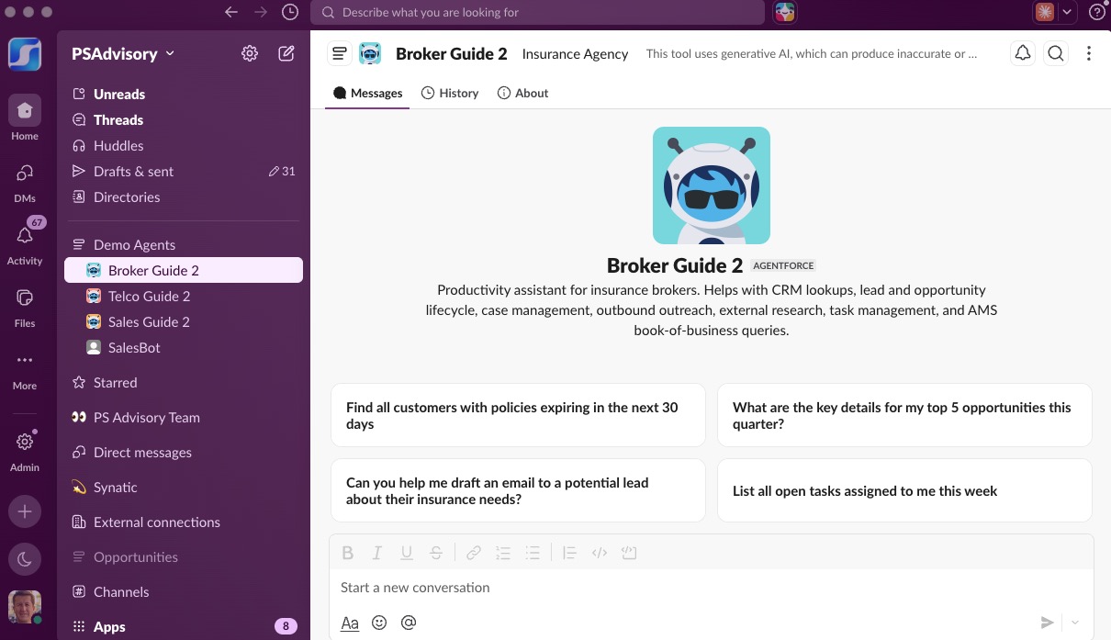The width and height of the screenshot is (1111, 640).
Task: Open the three-dot more options menu
Action: 1089,53
